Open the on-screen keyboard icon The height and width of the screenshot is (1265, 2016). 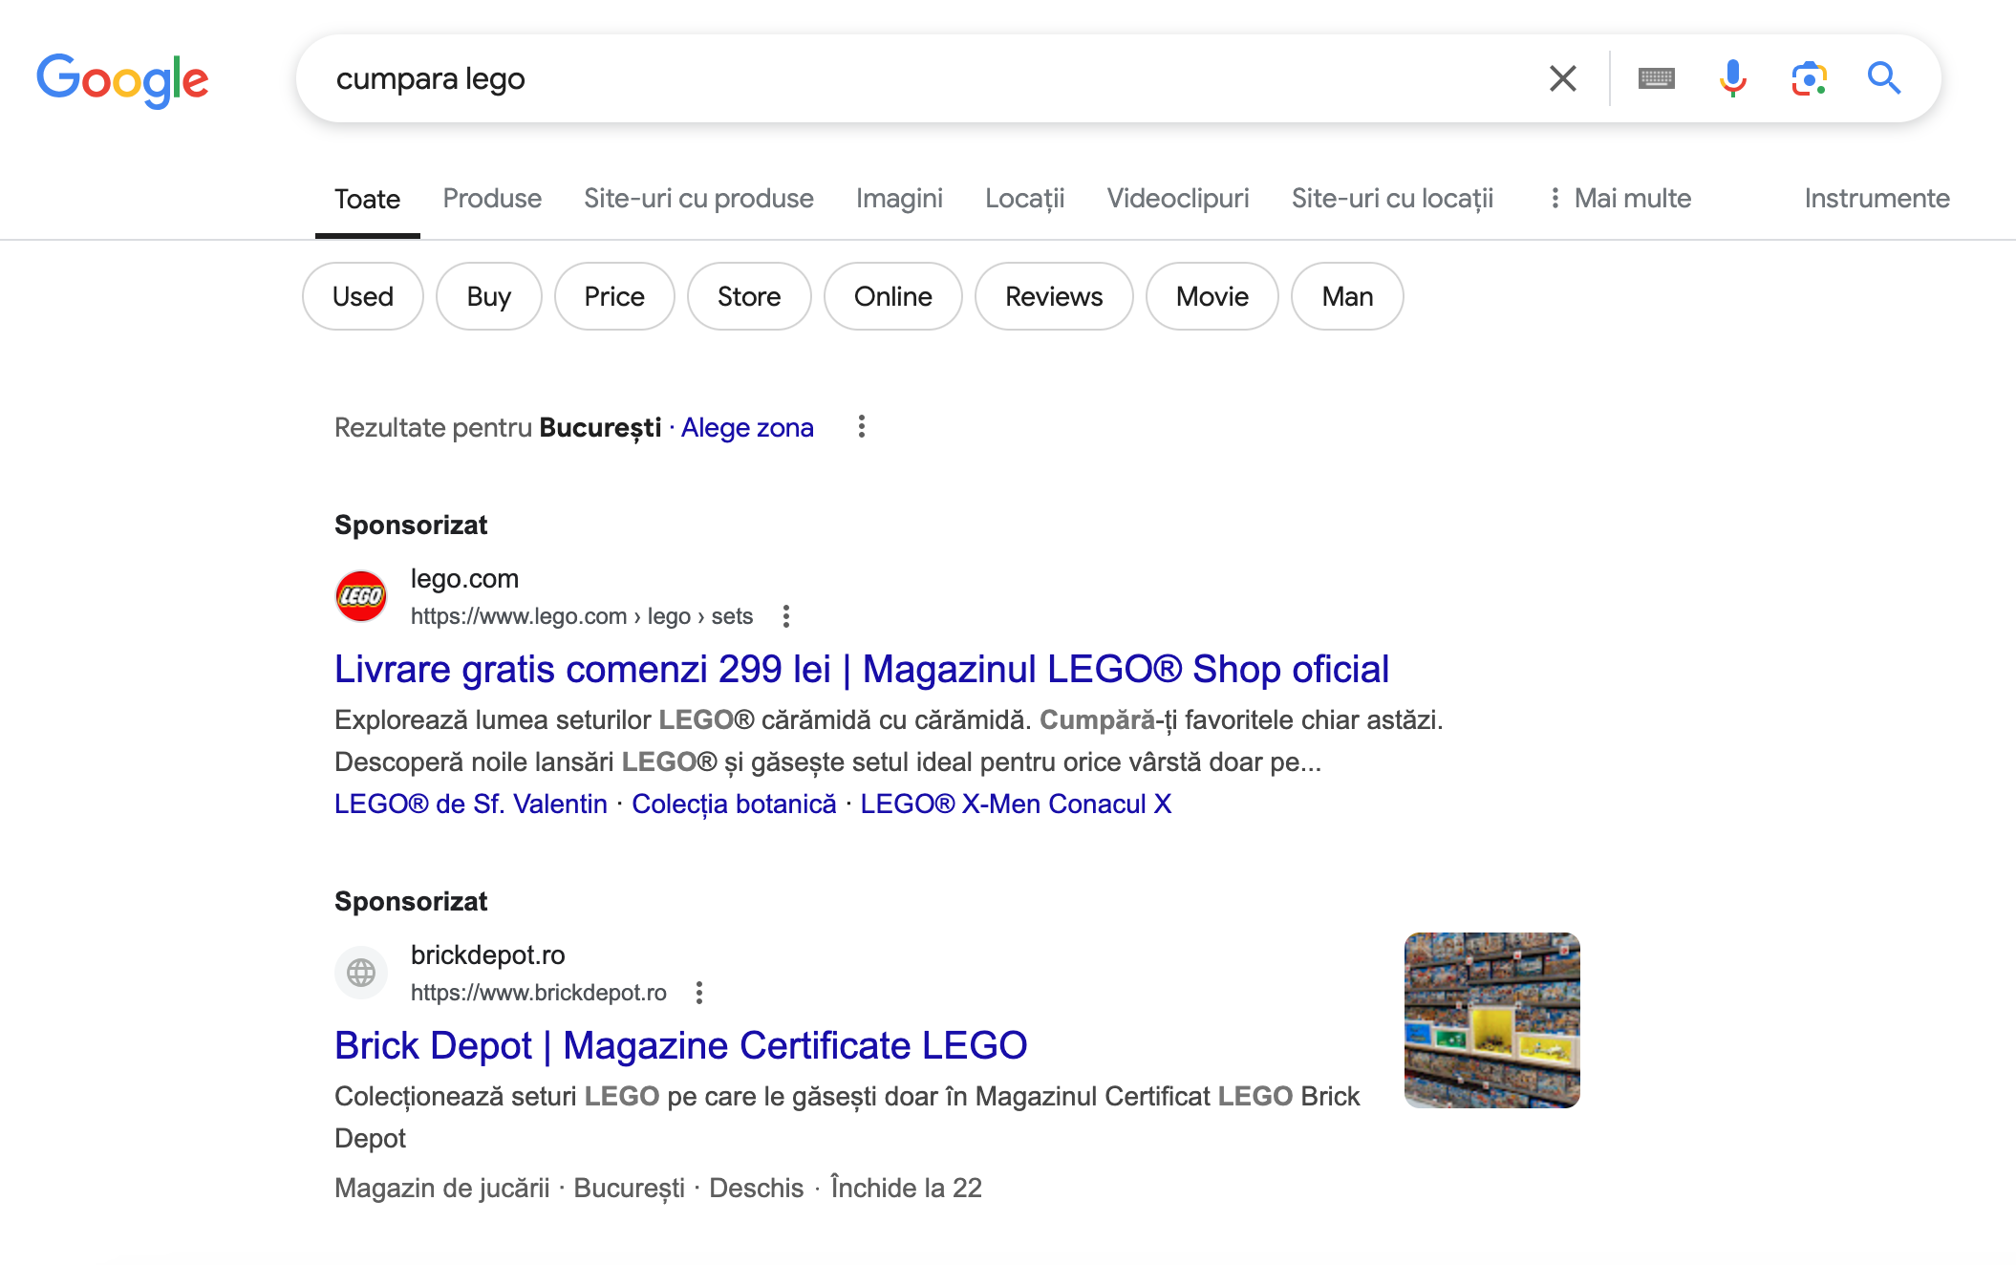click(x=1656, y=78)
